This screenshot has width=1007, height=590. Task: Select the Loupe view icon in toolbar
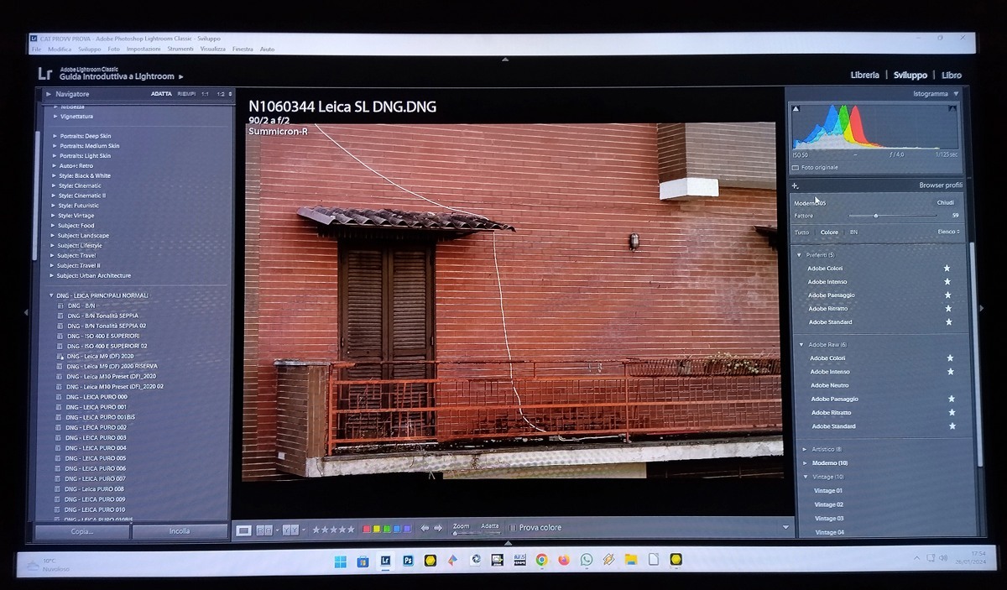pyautogui.click(x=244, y=530)
